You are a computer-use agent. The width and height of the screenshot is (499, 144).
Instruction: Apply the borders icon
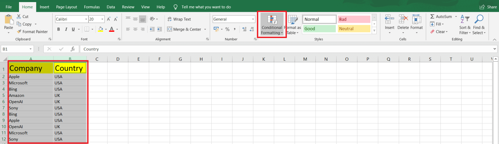[87, 29]
